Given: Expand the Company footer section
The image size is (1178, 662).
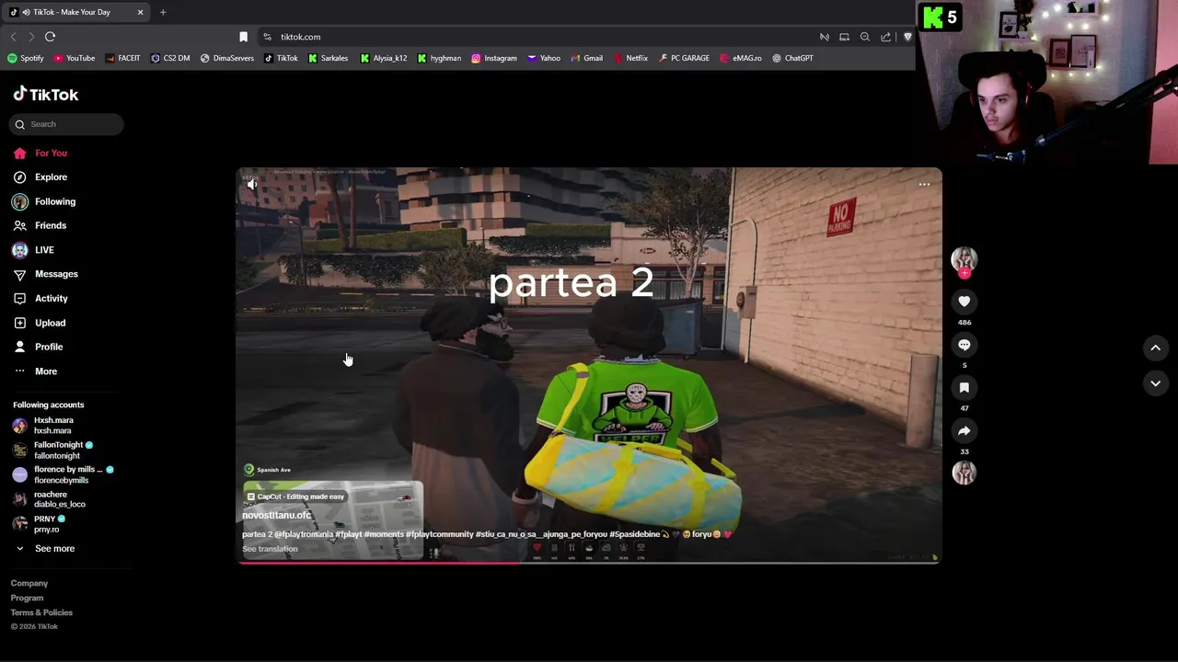Looking at the screenshot, I should (29, 583).
